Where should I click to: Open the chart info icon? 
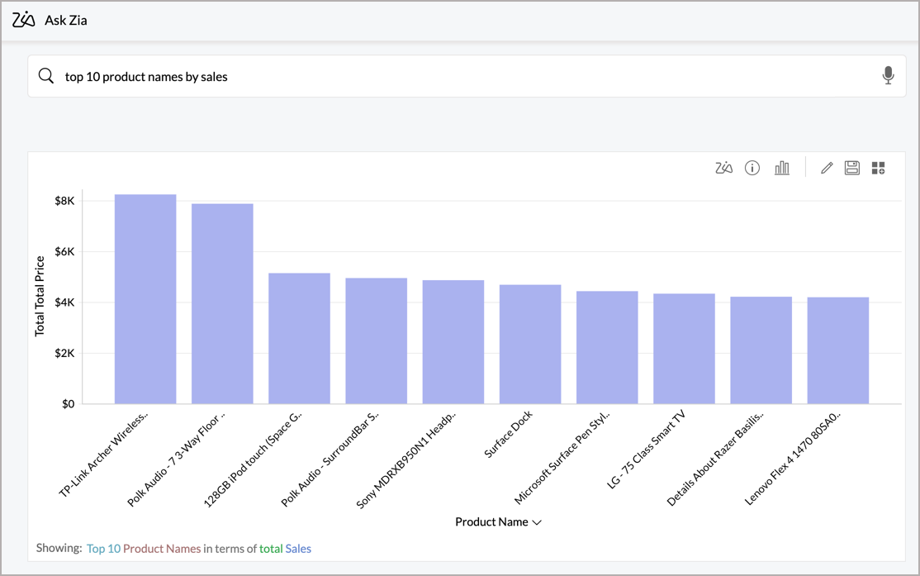coord(752,169)
